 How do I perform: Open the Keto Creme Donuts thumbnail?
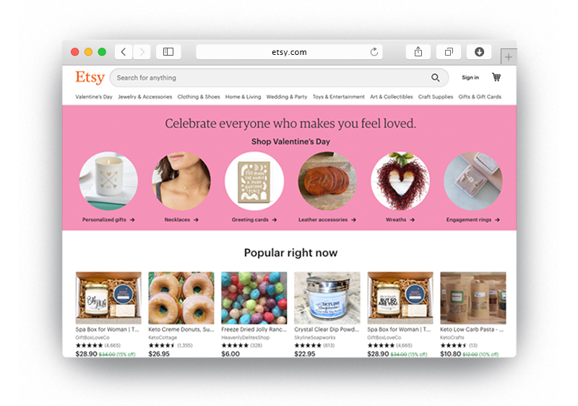click(181, 298)
